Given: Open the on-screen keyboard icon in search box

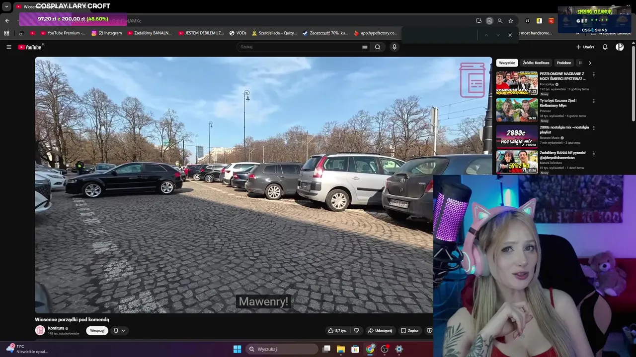Looking at the screenshot, I should point(365,47).
